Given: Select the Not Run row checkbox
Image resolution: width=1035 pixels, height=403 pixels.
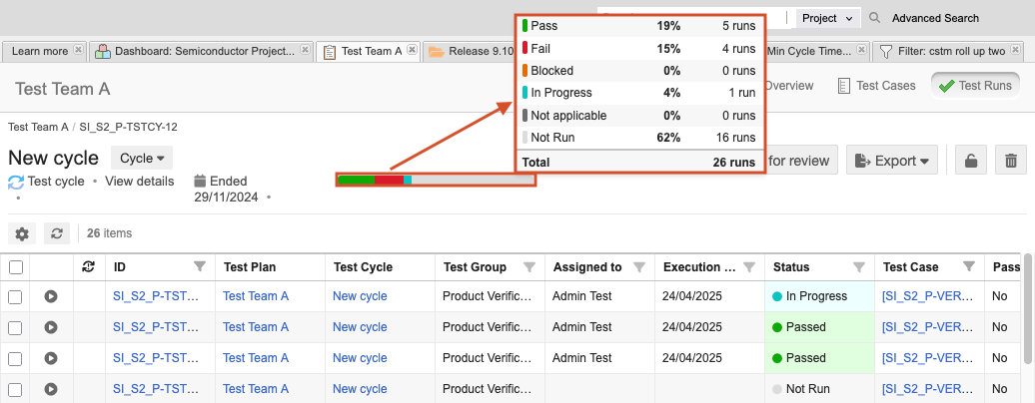Looking at the screenshot, I should tap(15, 389).
